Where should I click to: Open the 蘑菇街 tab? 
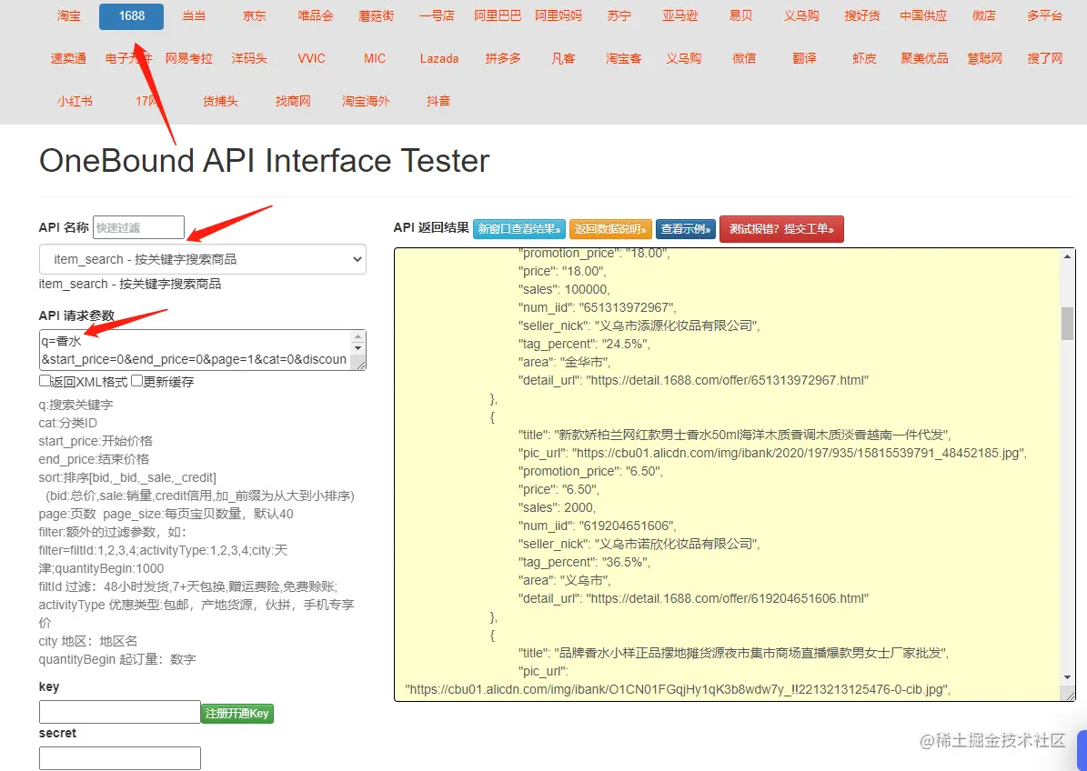click(x=377, y=16)
